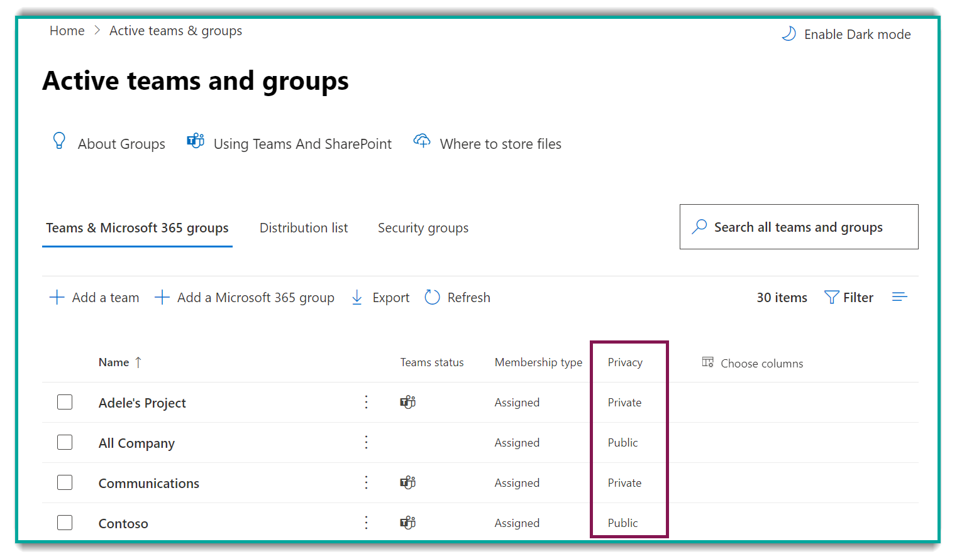Click Teams status icon for Adele's Project
This screenshot has width=957, height=559.
tap(408, 402)
